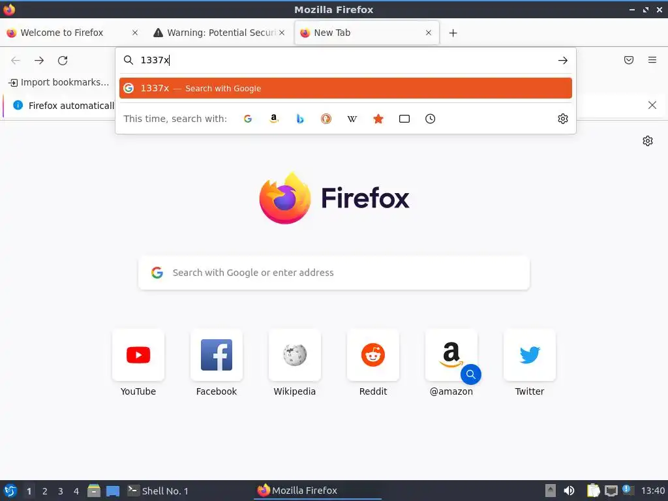Save to Pocket icon in toolbar
The image size is (668, 501).
[629, 60]
